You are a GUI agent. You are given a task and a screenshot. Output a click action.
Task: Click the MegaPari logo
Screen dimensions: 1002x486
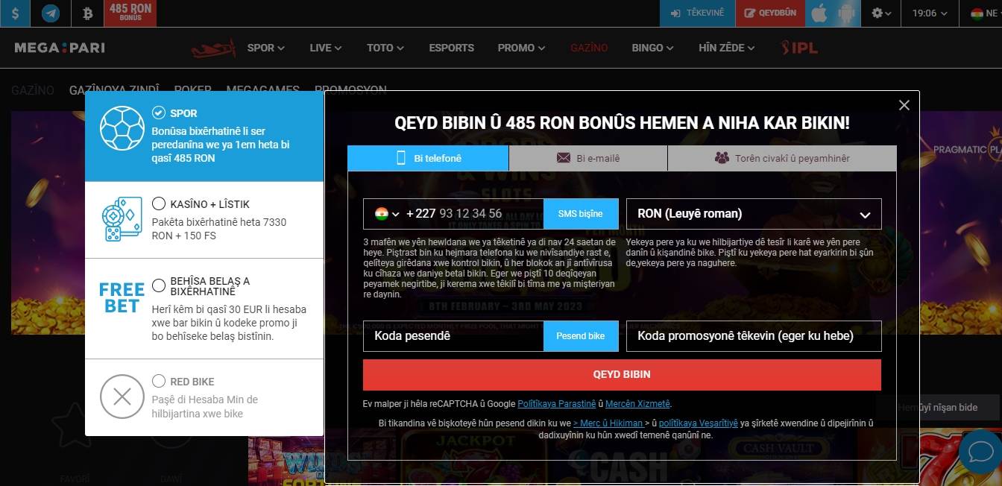(60, 48)
